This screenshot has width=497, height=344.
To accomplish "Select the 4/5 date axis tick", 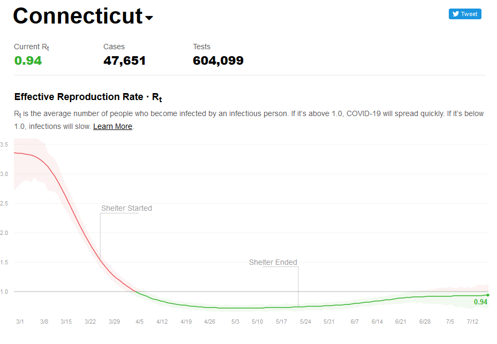I will point(139,322).
